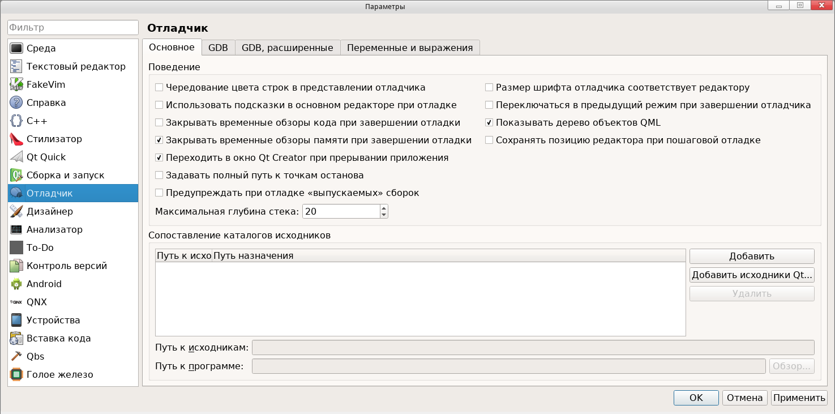Open the Среда settings category icon
The image size is (835, 414).
(x=16, y=48)
